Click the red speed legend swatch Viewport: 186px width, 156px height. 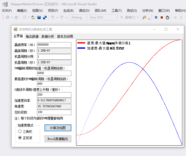tap(81, 43)
